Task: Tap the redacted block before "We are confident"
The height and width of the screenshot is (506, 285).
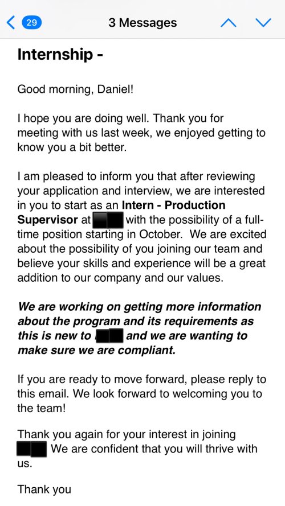Action: pos(31,449)
